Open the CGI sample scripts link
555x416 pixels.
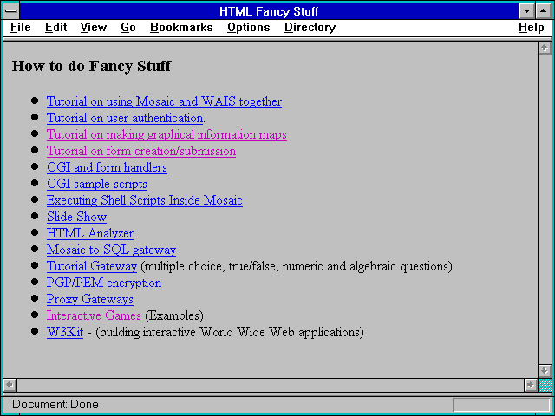point(97,184)
